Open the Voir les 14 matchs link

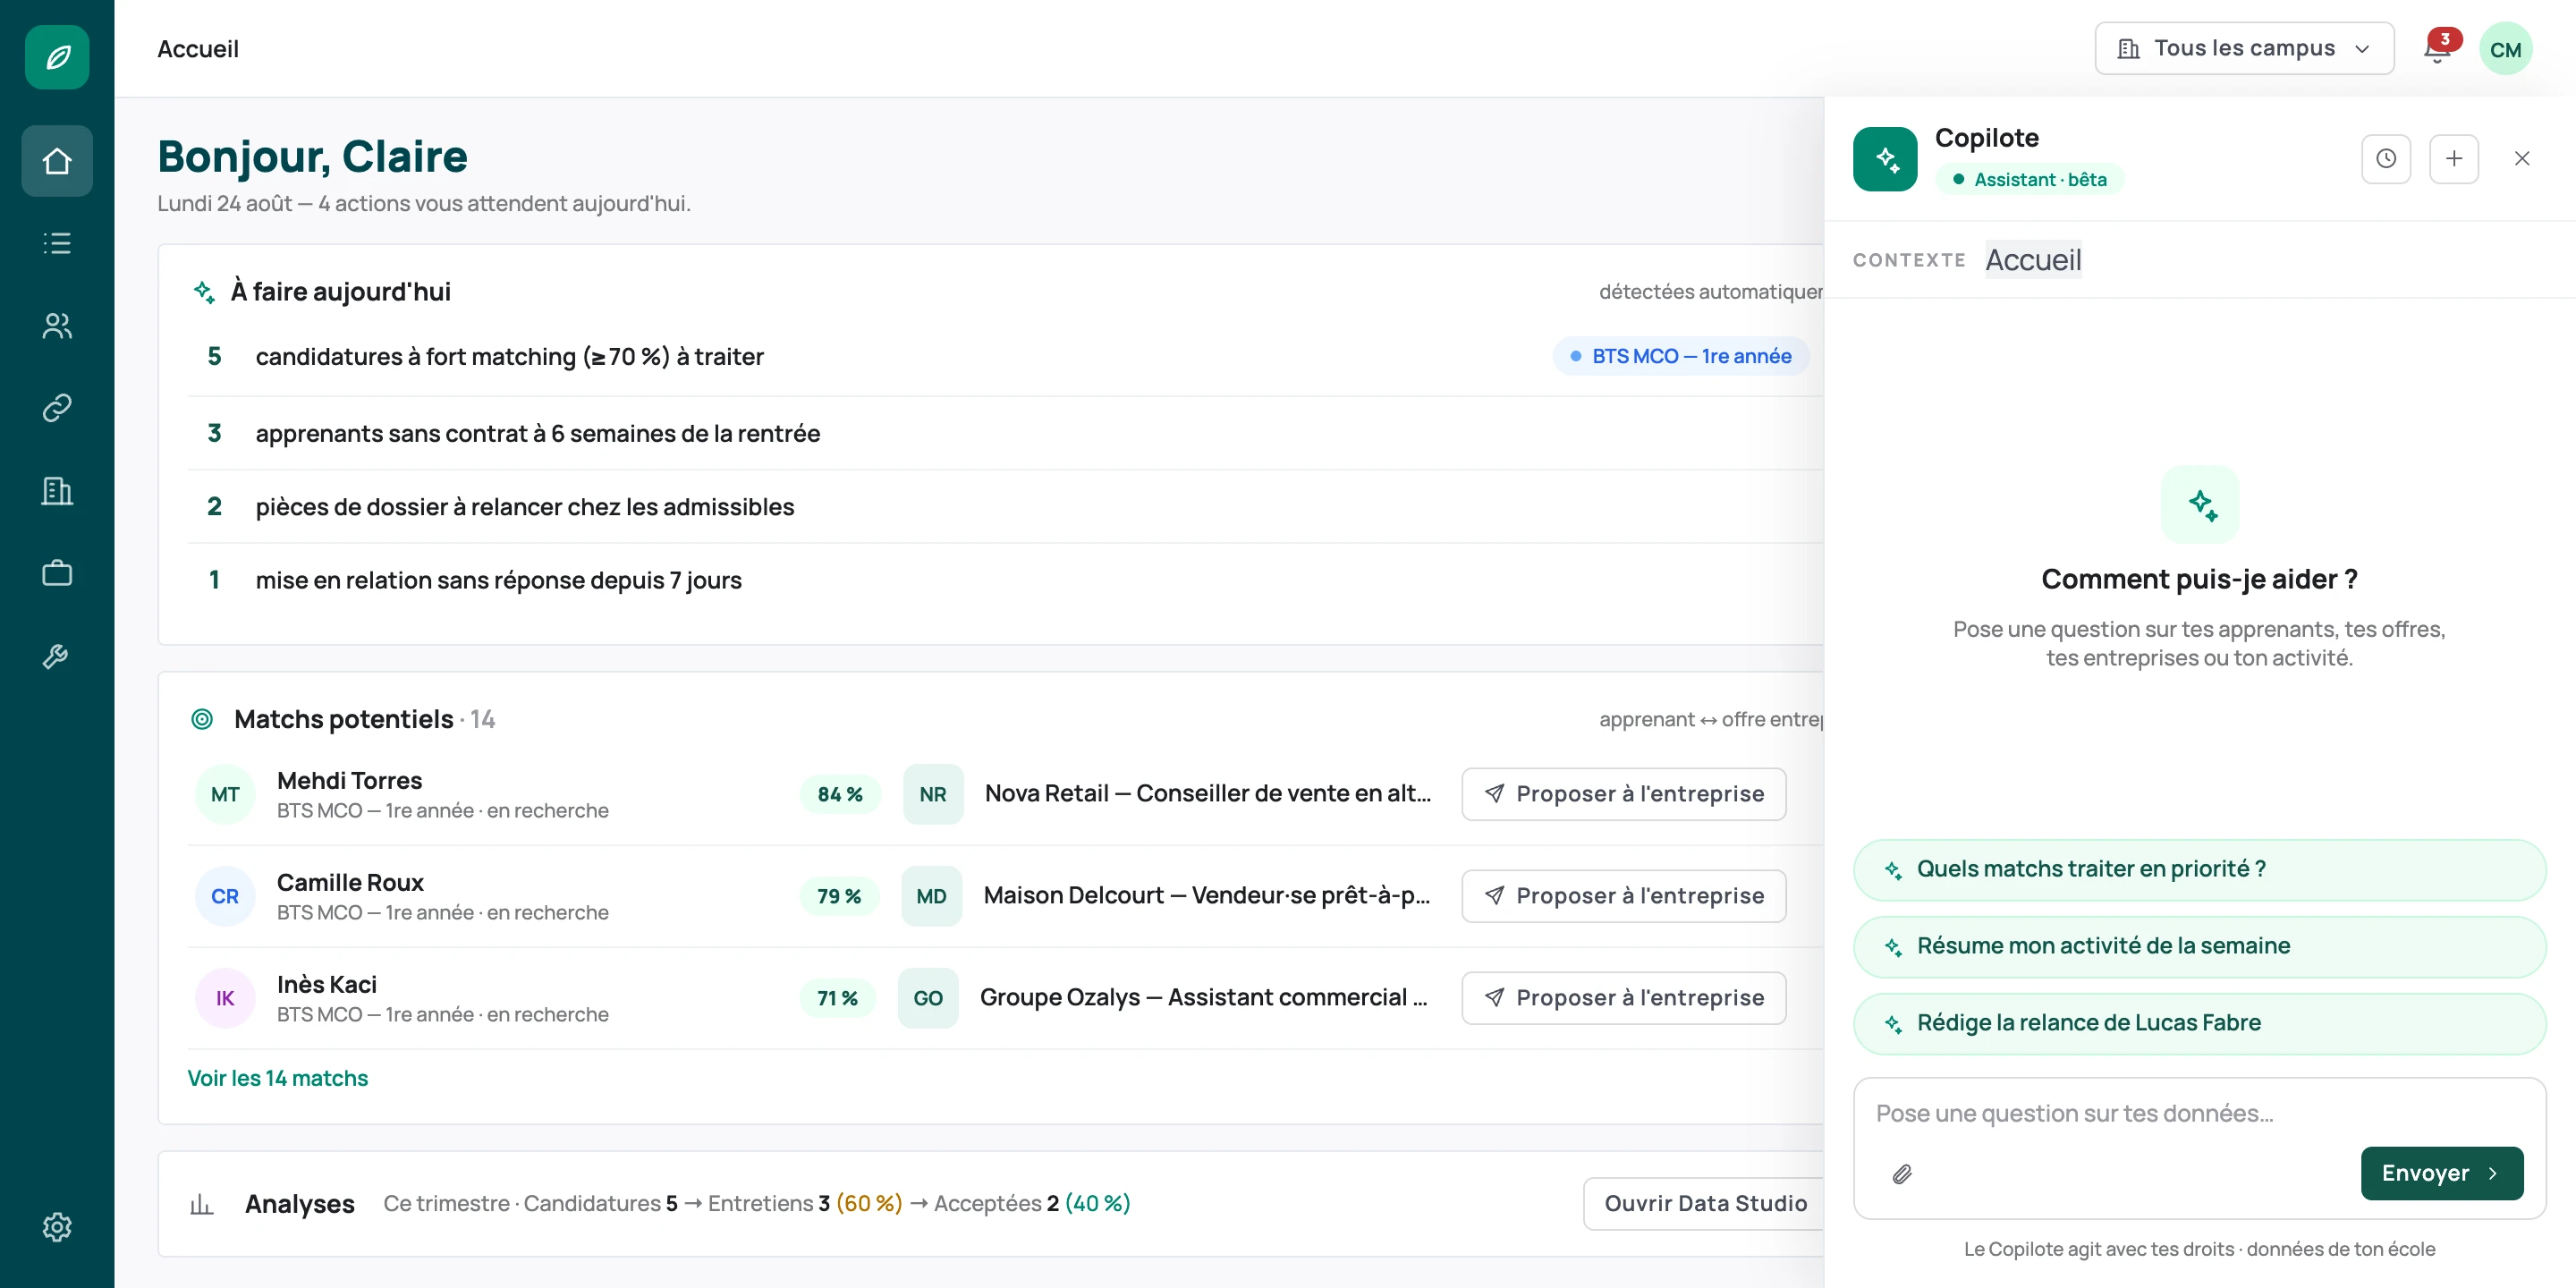tap(278, 1078)
